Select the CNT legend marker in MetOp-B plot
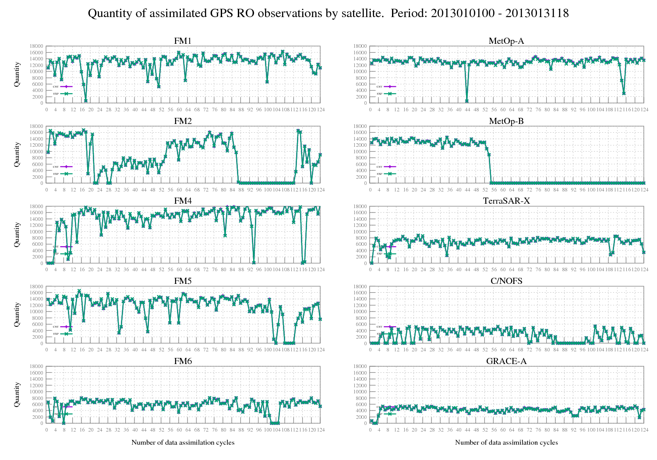The image size is (657, 460). 390,166
